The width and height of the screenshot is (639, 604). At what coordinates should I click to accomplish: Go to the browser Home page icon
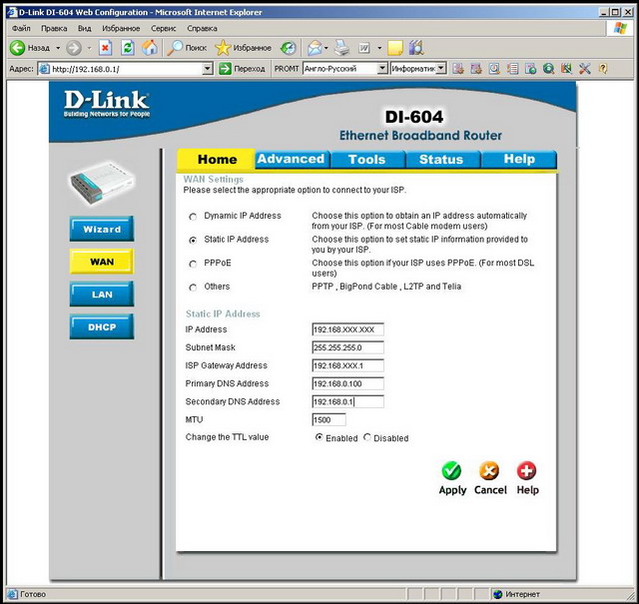(149, 48)
